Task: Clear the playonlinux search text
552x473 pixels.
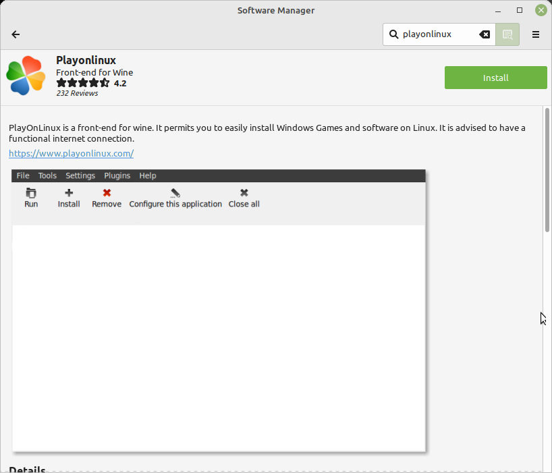Action: (485, 34)
